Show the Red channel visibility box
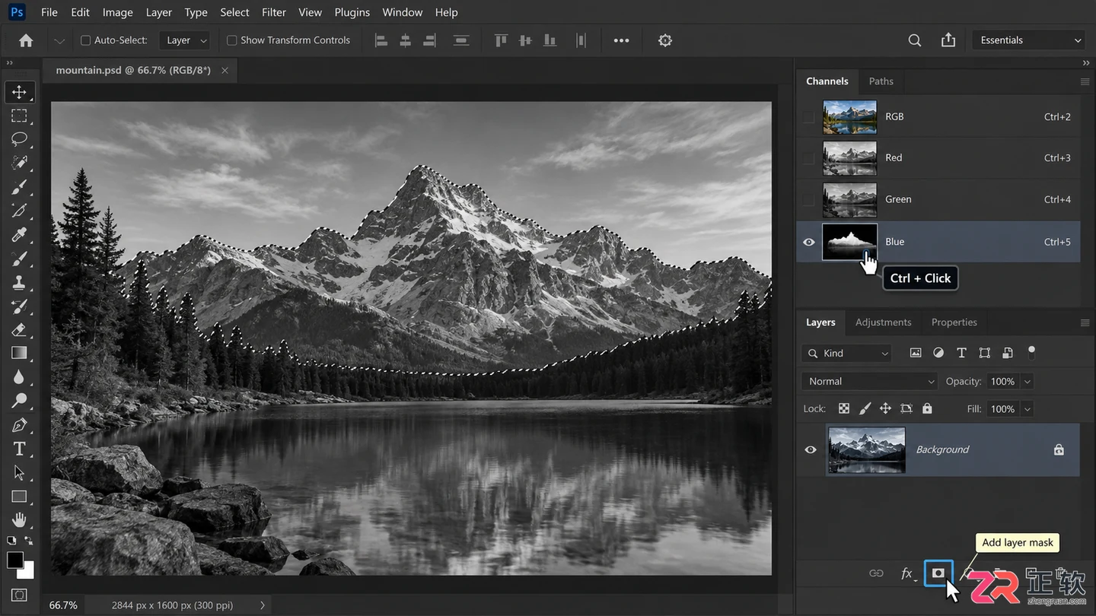 (809, 158)
